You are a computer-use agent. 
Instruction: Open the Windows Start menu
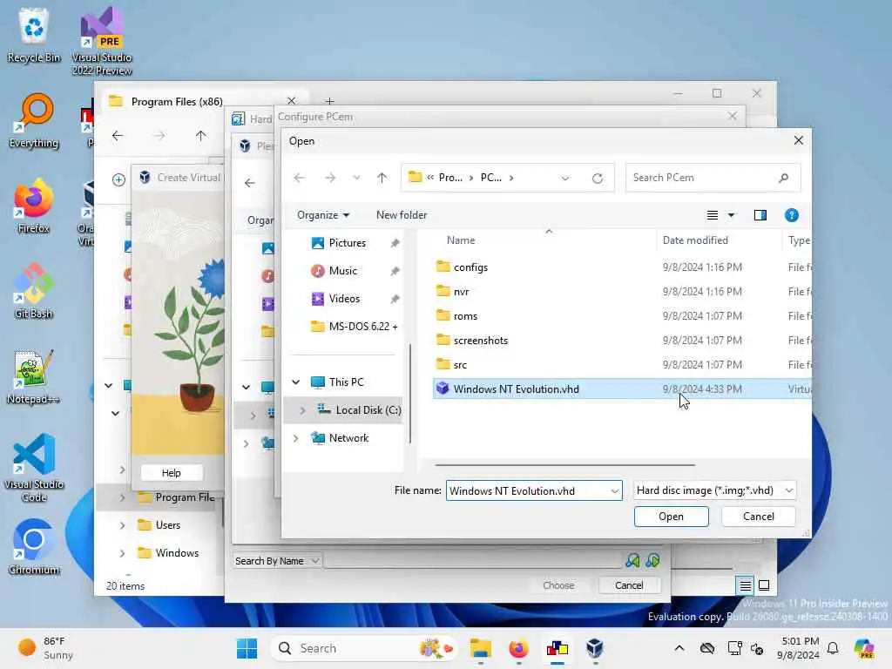[x=247, y=648]
